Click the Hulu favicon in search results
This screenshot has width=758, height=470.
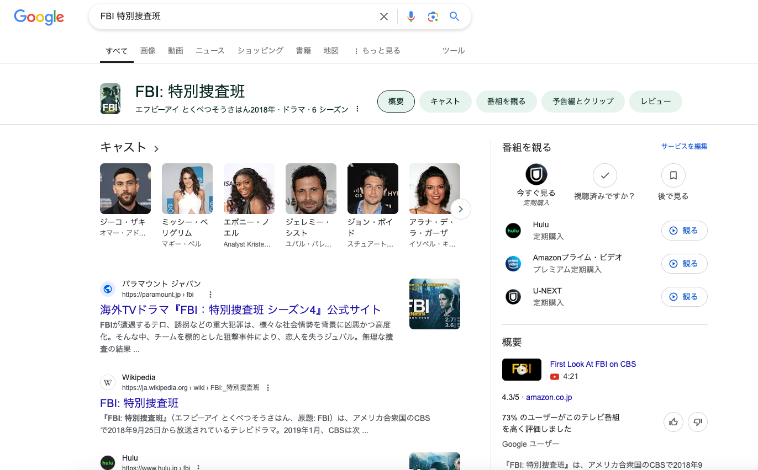point(108,462)
